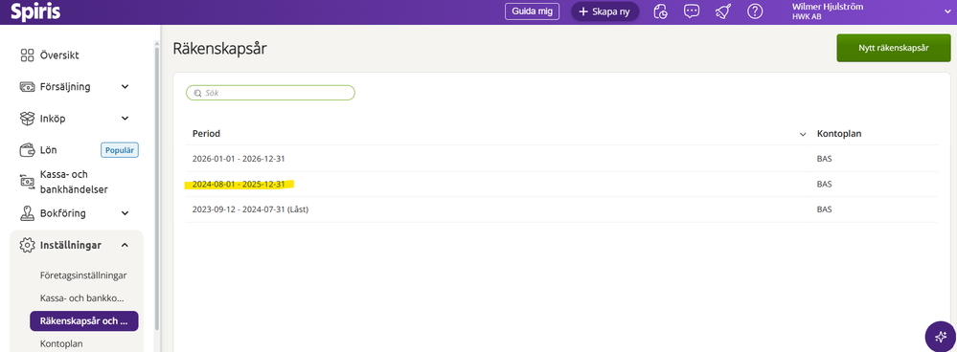957x352 pixels.
Task: Open Kontoplan in the settings submenu
Action: pyautogui.click(x=61, y=343)
